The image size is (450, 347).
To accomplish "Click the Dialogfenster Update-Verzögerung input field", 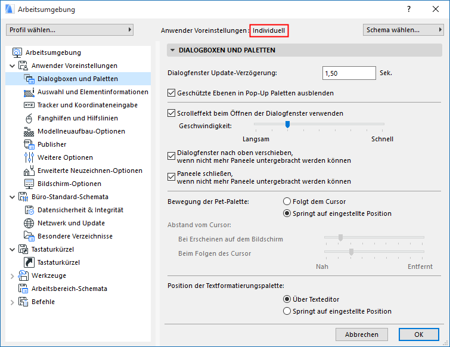I will (348, 73).
